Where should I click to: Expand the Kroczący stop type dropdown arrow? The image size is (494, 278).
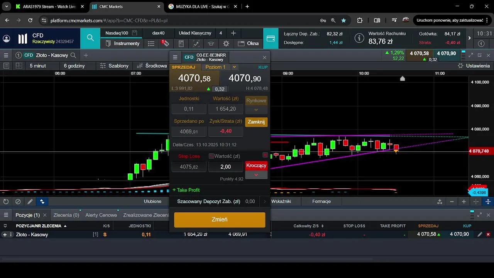point(256,175)
